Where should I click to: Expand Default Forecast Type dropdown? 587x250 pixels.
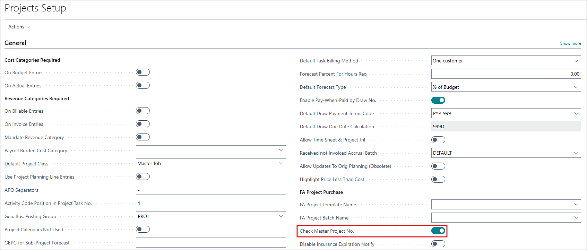pos(576,87)
